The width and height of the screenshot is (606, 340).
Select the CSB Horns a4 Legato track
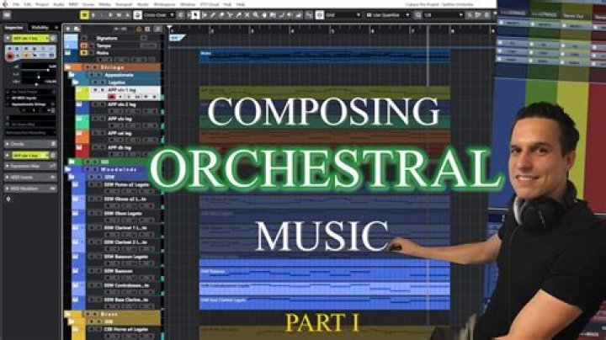coord(125,329)
